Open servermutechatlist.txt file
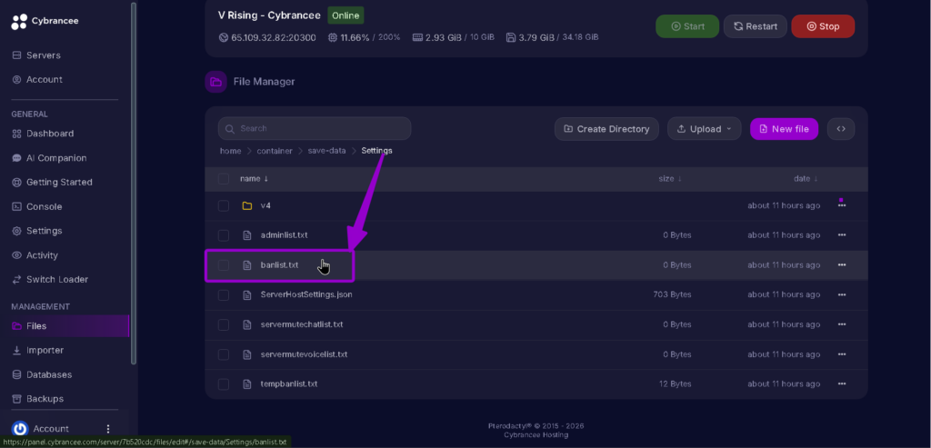 pos(302,324)
